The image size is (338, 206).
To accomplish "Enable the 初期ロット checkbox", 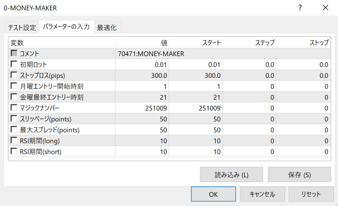I will (14, 64).
